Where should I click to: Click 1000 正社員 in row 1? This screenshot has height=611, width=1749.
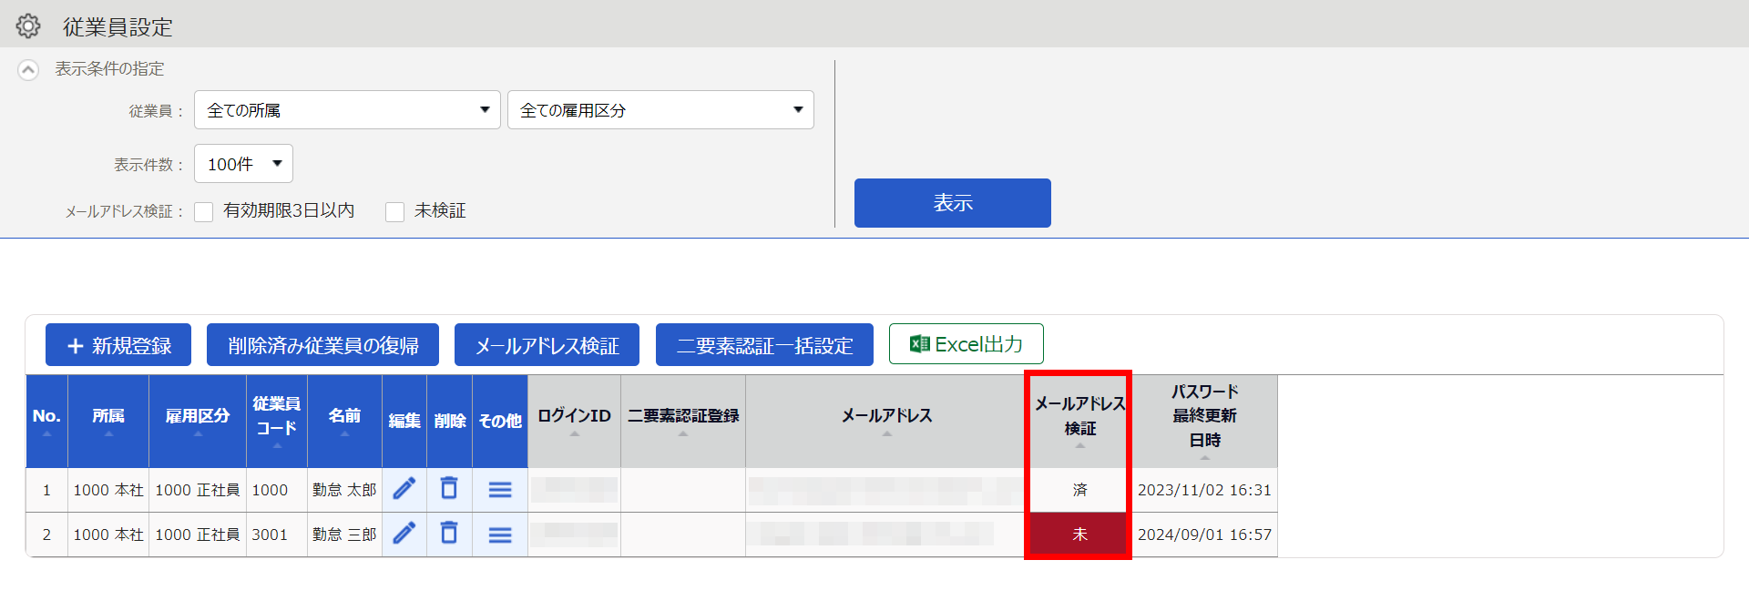point(198,490)
